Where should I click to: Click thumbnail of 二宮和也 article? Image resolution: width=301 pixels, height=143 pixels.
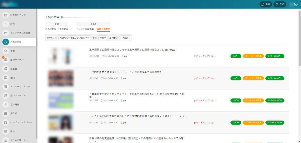click(x=61, y=78)
